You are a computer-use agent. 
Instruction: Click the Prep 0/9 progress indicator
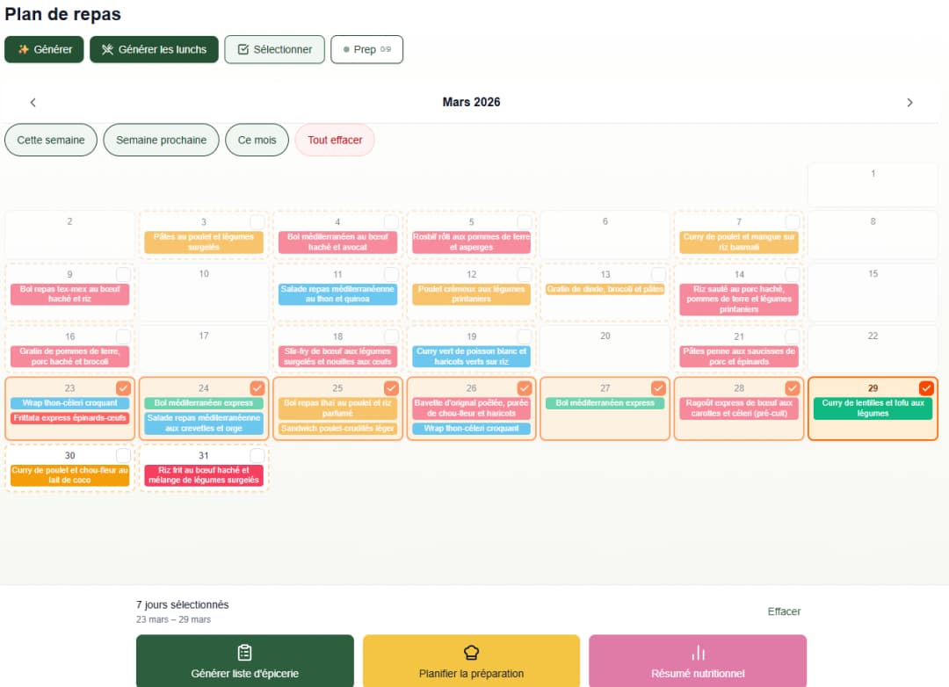pyautogui.click(x=366, y=49)
